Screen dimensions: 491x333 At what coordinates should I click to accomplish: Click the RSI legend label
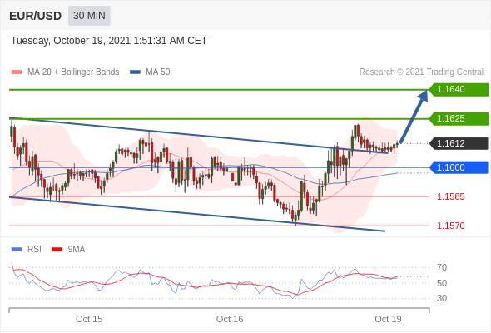34,250
